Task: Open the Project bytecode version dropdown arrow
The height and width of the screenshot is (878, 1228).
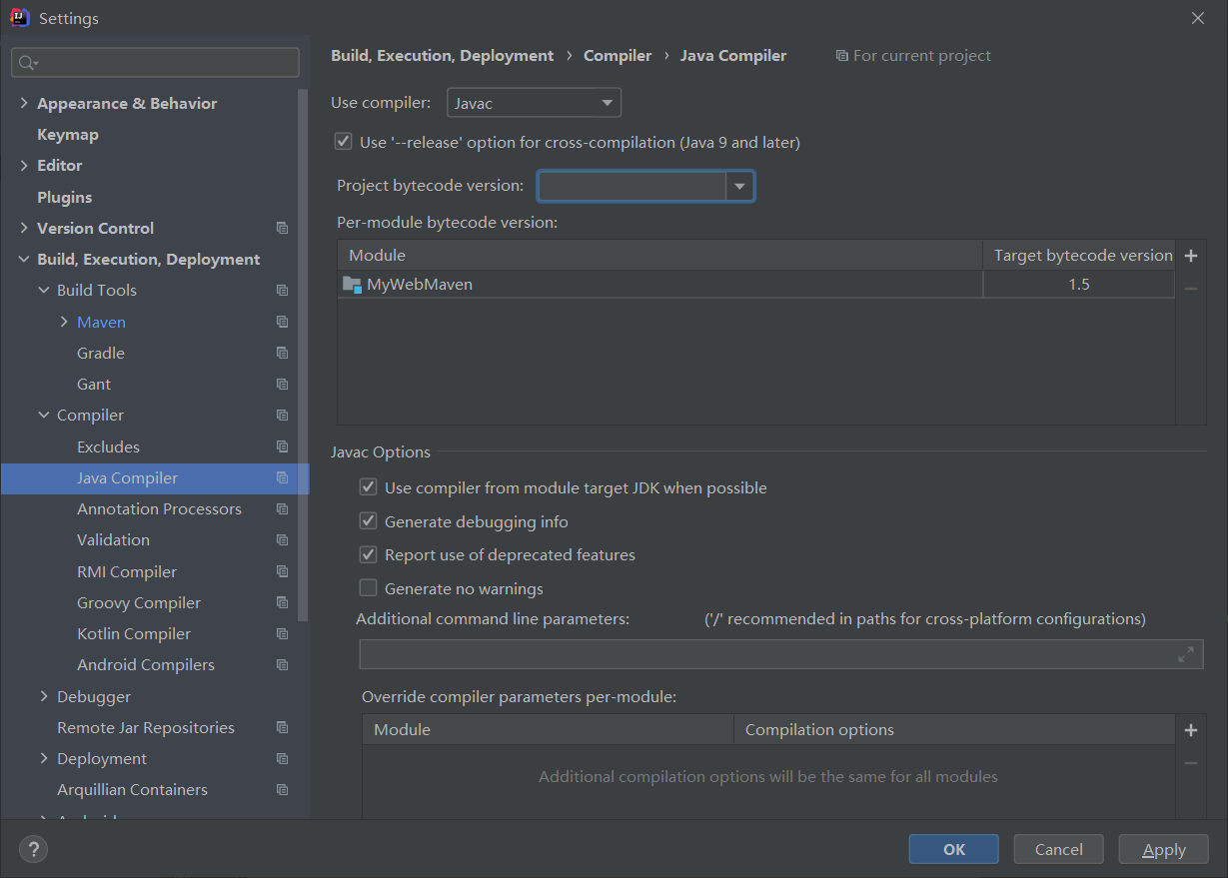Action: (x=739, y=186)
